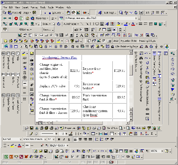The width and height of the screenshot is (178, 165).
Task: Click the Back arrow in the Web toolbar
Action: tap(5, 18)
